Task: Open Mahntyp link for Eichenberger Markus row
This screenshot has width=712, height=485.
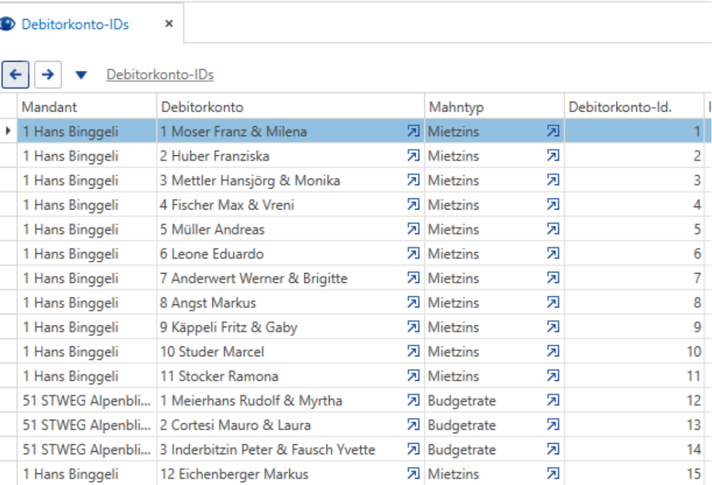Action: tap(552, 474)
